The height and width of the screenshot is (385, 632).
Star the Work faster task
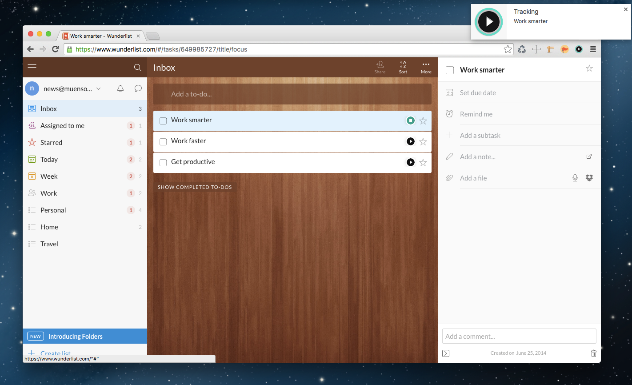[423, 141]
